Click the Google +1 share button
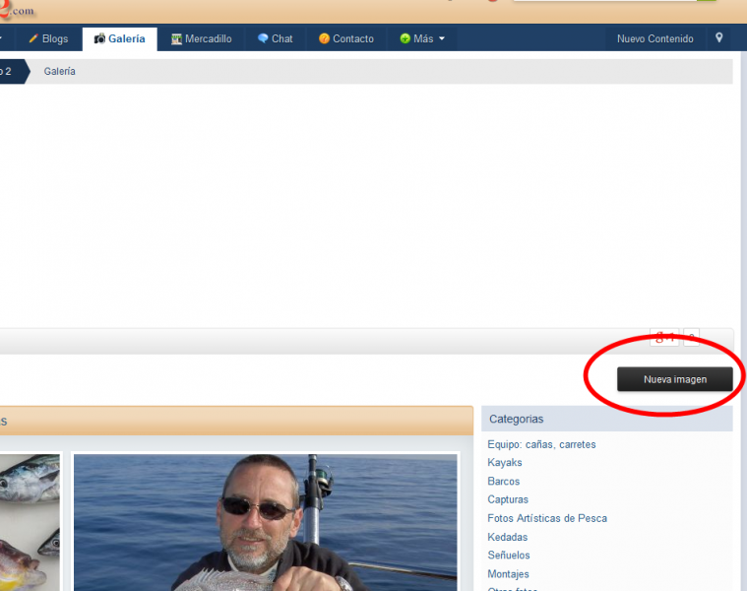 665,338
